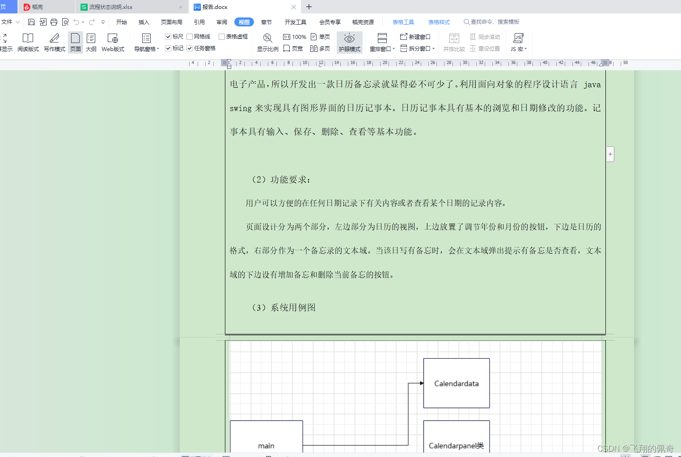Image resolution: width=681 pixels, height=457 pixels.
Task: Switch to 大纲 outline view
Action: tap(91, 43)
